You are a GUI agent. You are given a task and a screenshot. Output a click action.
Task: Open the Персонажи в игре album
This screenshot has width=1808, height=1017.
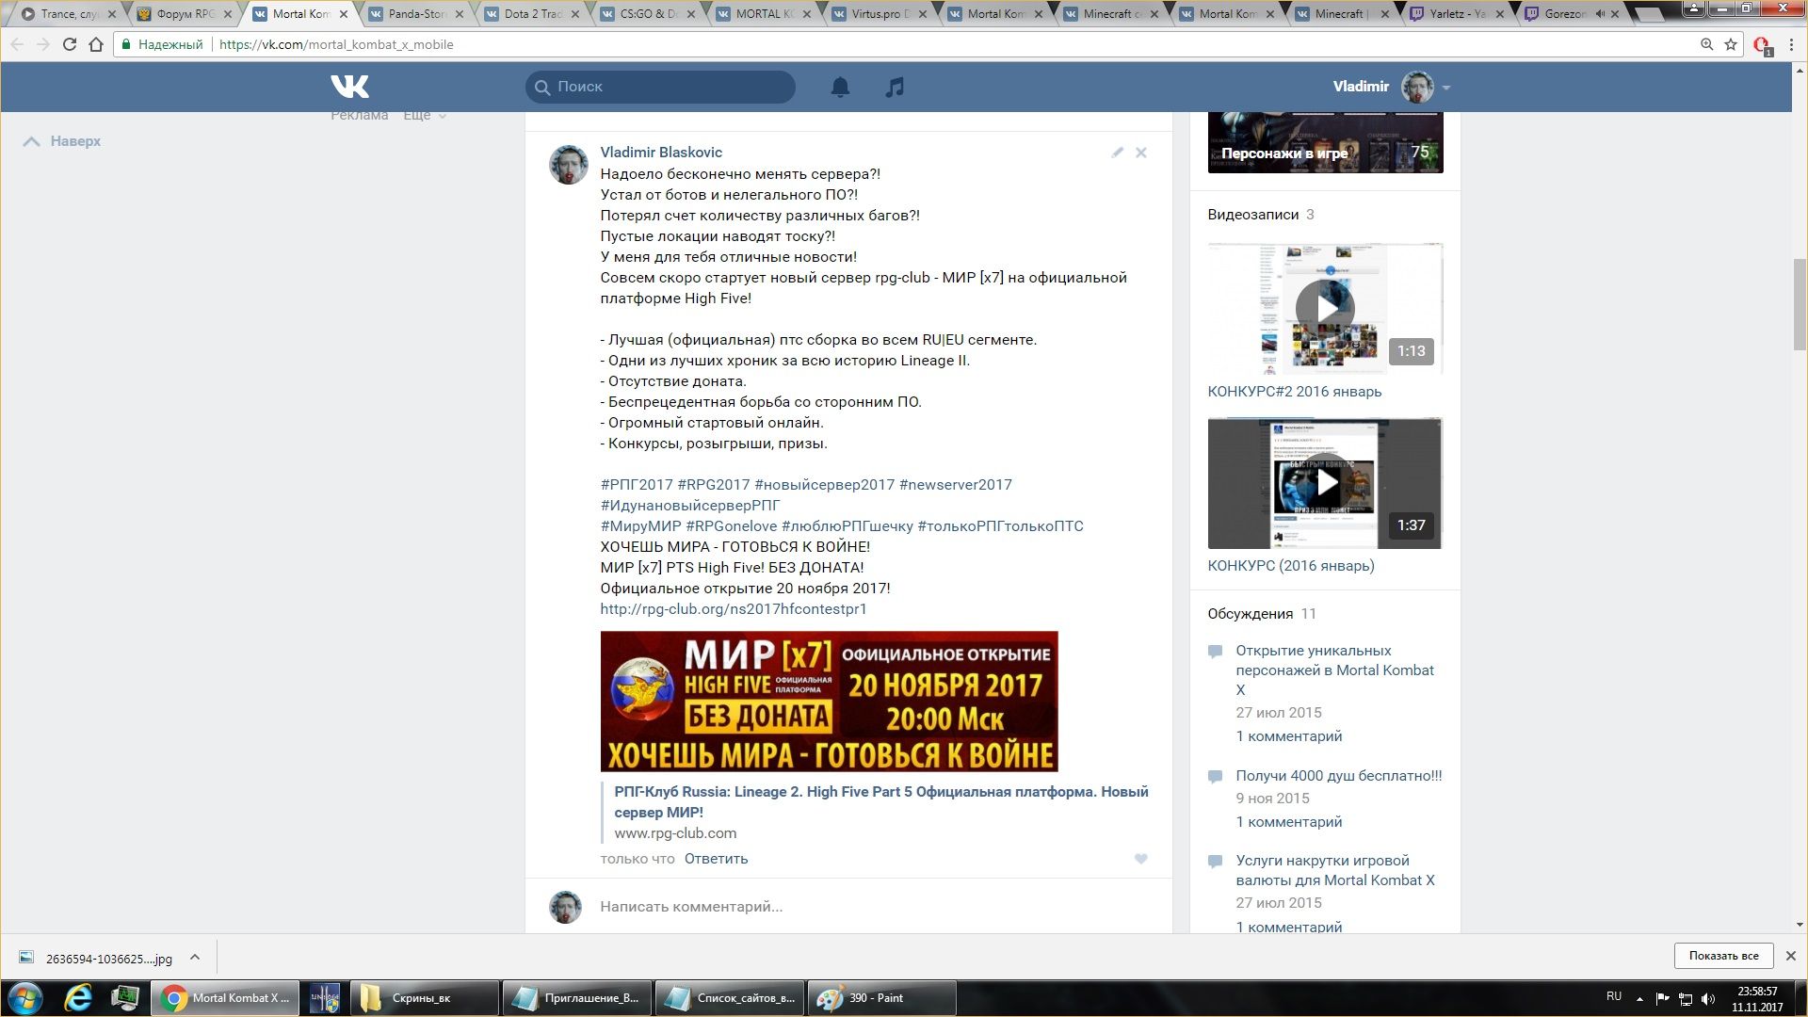coord(1325,143)
